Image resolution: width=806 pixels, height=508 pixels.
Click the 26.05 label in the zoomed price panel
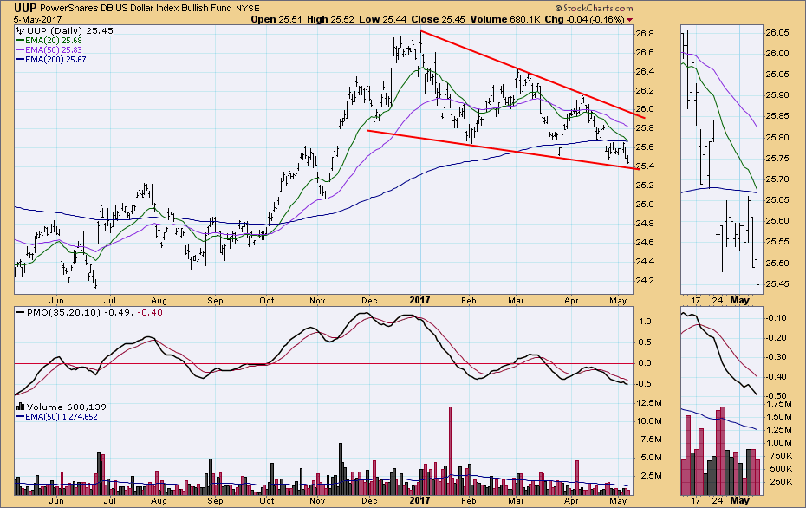[x=777, y=32]
